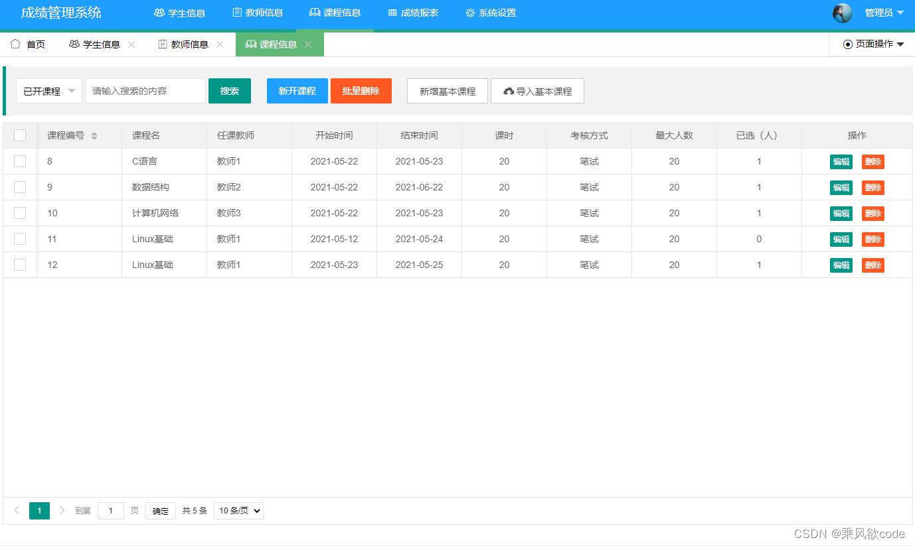Toggle the select-all checkbox in table header
The image size is (915, 546).
20,135
